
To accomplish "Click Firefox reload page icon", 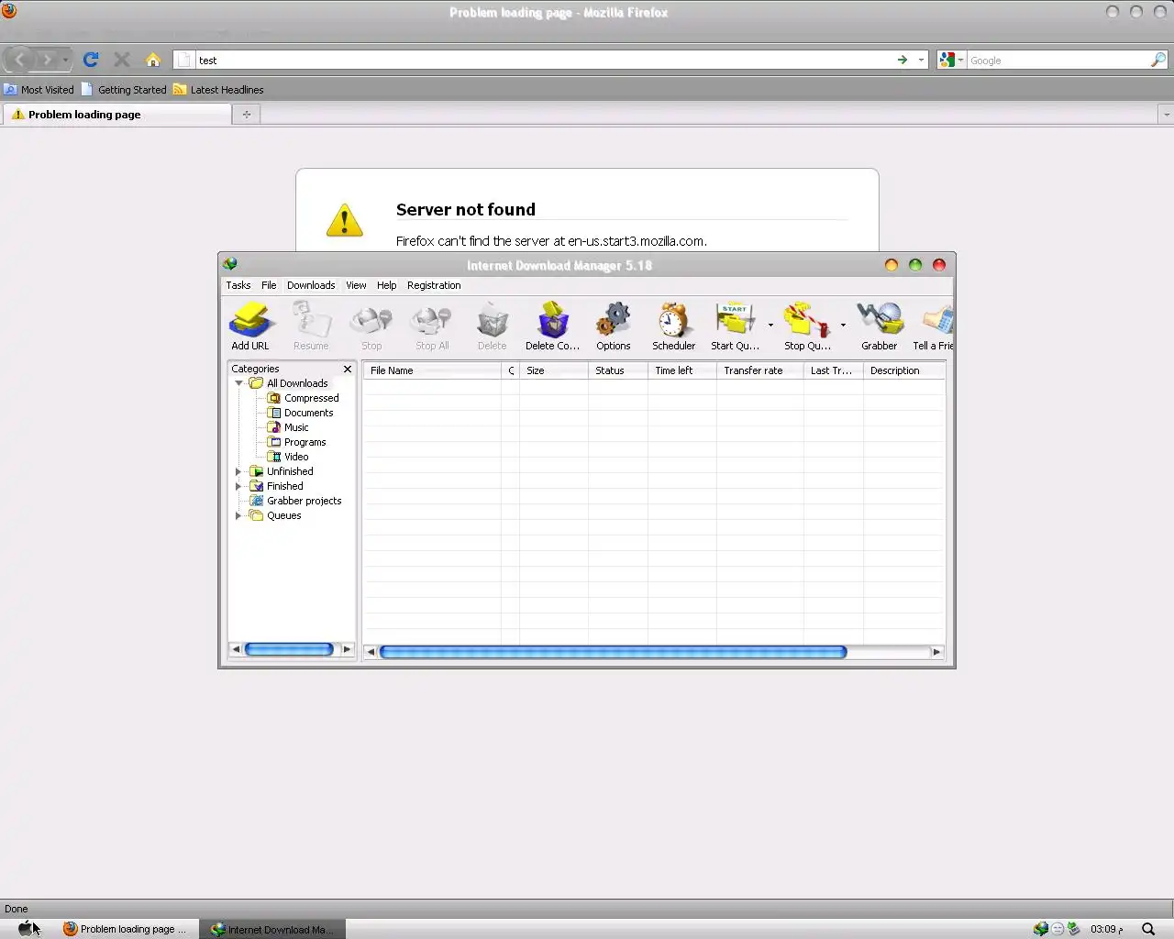I will point(91,60).
